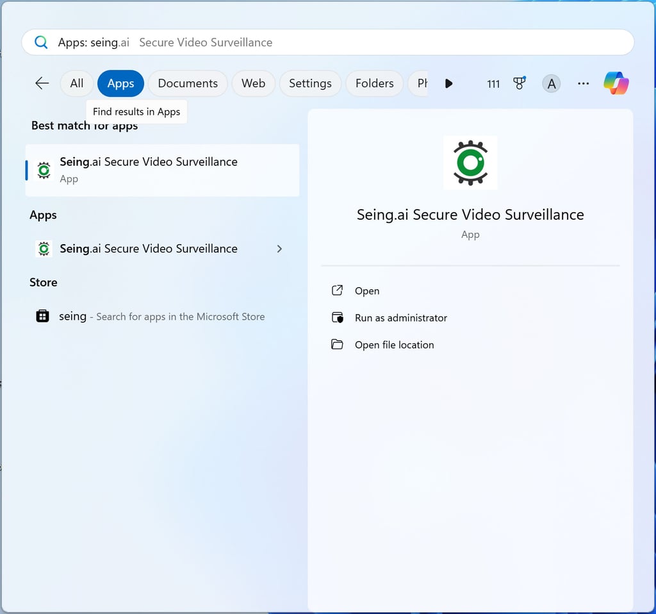Click Seing.ai icon in Apps list row
This screenshot has width=656, height=614.
pyautogui.click(x=44, y=249)
